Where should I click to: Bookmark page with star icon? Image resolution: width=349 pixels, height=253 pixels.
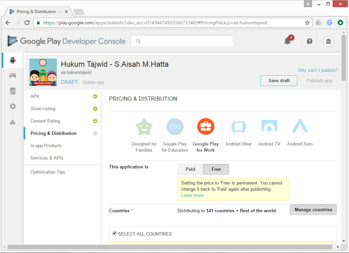307,23
